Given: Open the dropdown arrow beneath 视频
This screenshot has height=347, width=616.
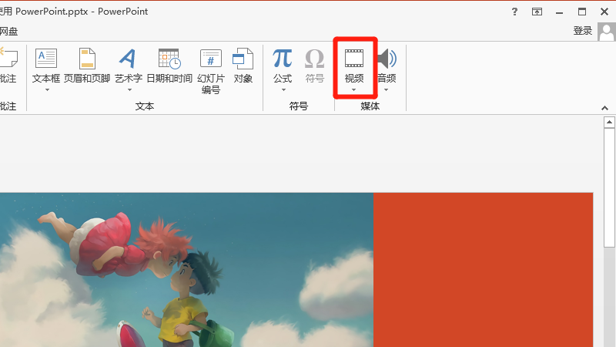Looking at the screenshot, I should [354, 89].
